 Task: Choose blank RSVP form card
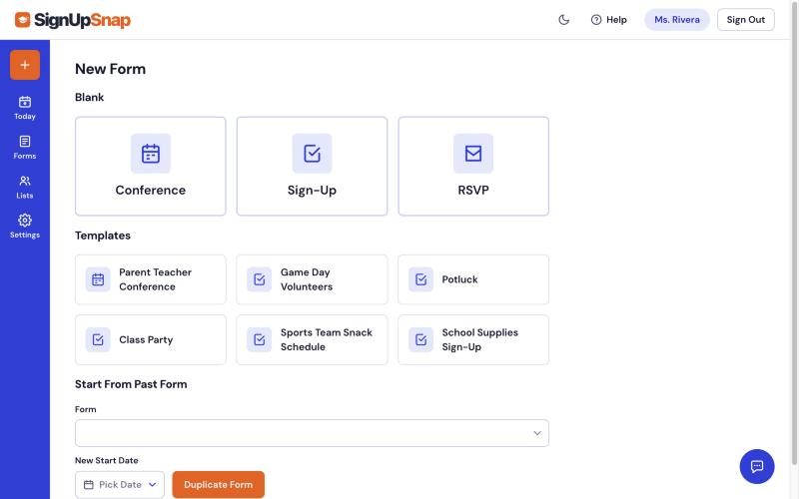point(473,166)
